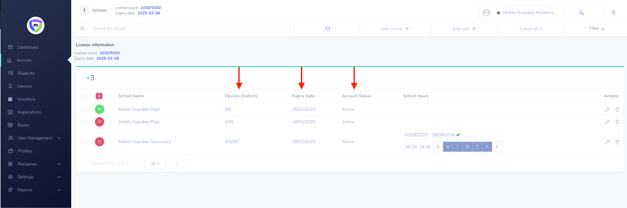This screenshot has height=208, width=627.
Task: Toggle Wednesday in school hours
Action: click(x=468, y=147)
